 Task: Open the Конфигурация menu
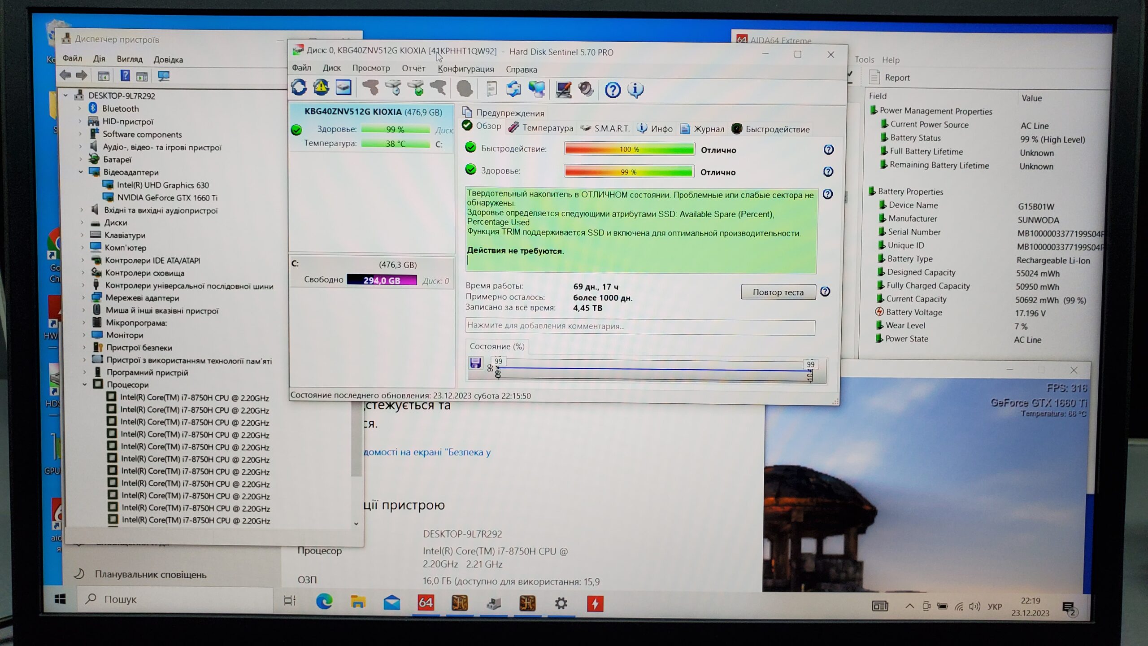(x=465, y=69)
